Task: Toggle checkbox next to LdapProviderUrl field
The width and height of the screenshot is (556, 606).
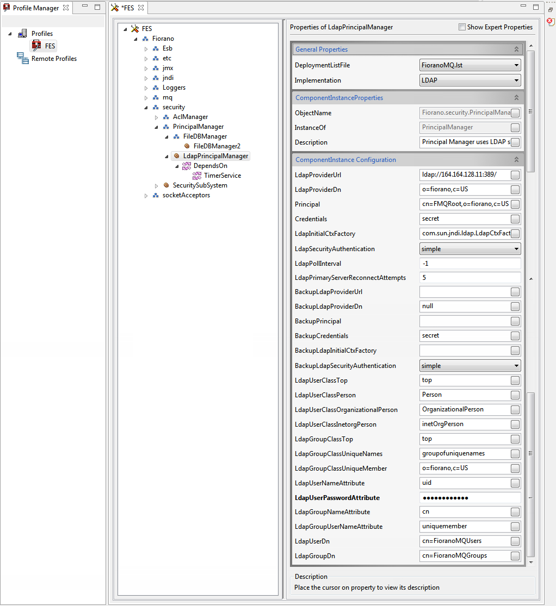Action: tap(515, 175)
